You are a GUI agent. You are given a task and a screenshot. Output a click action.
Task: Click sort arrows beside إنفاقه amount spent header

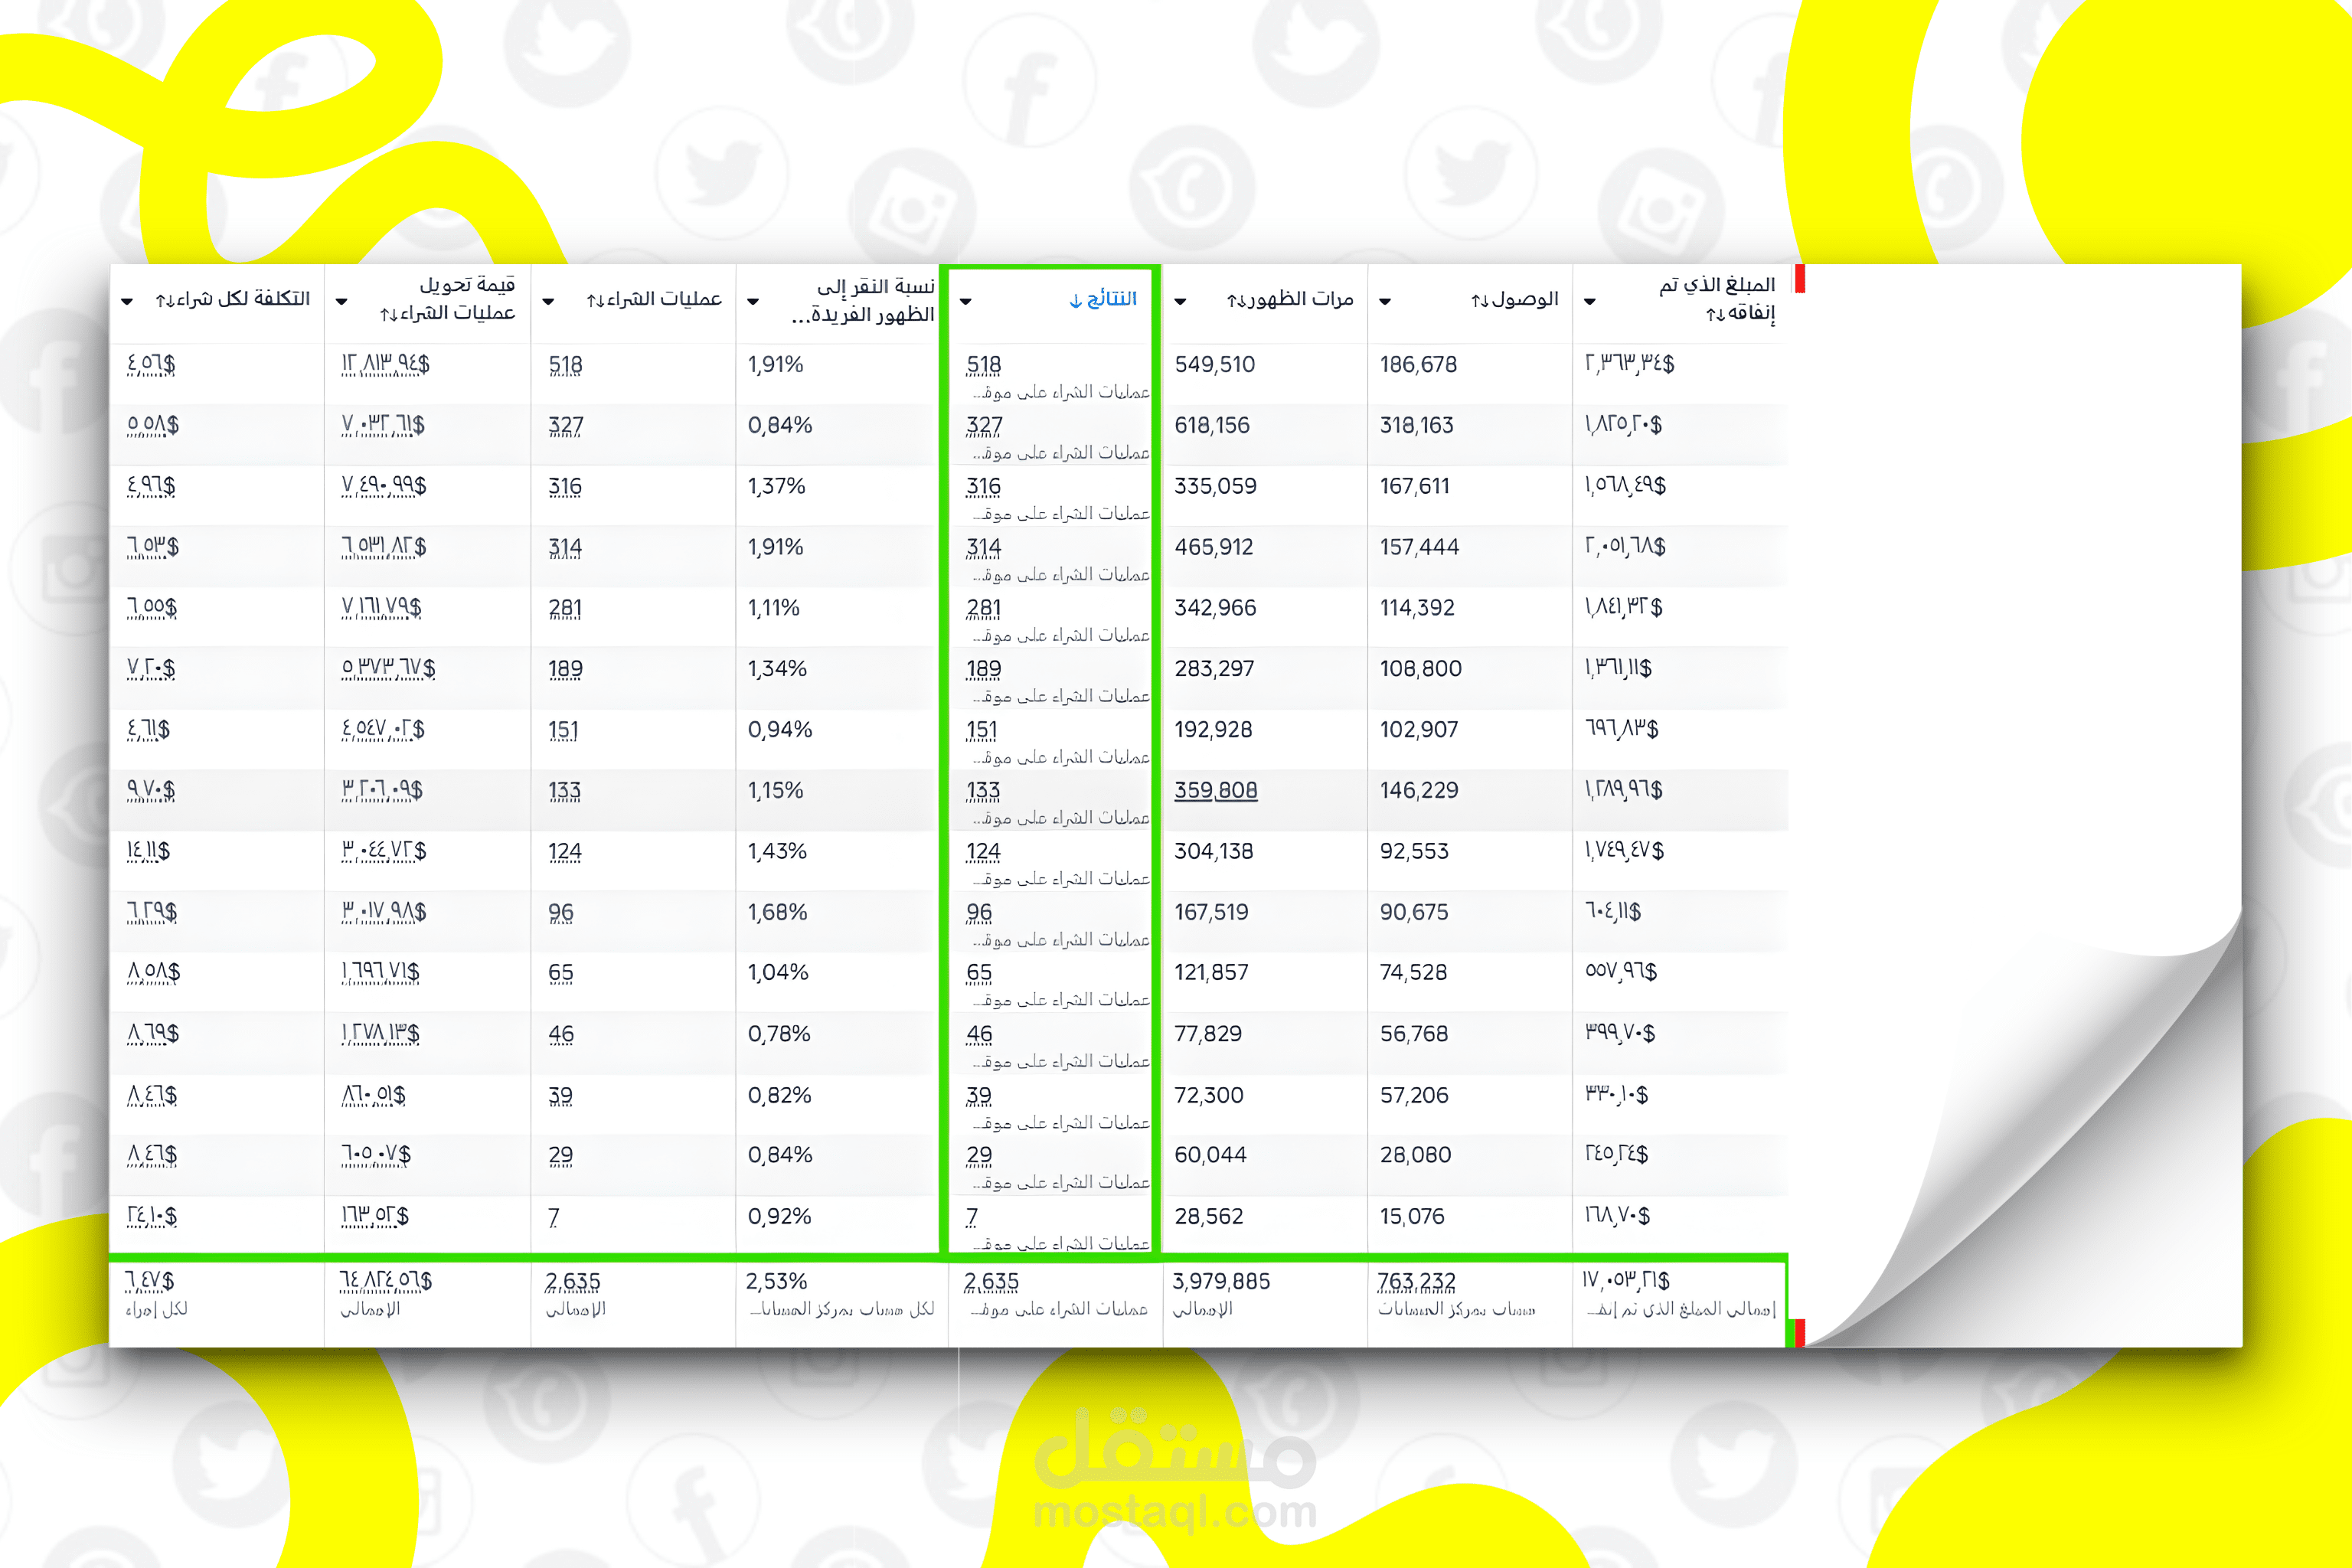[1714, 314]
